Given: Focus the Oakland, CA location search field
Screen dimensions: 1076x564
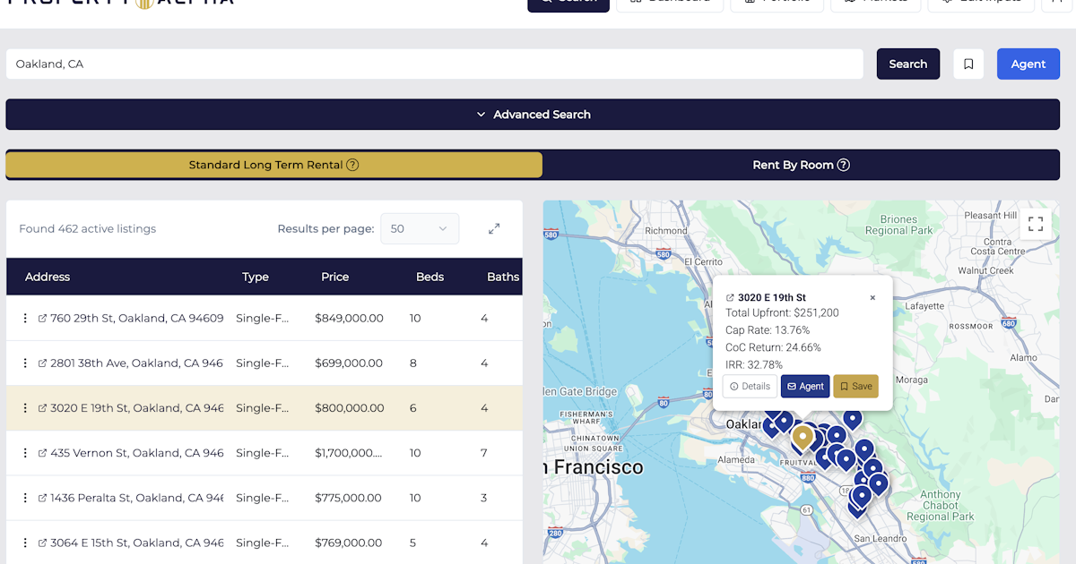Looking at the screenshot, I should click(435, 64).
